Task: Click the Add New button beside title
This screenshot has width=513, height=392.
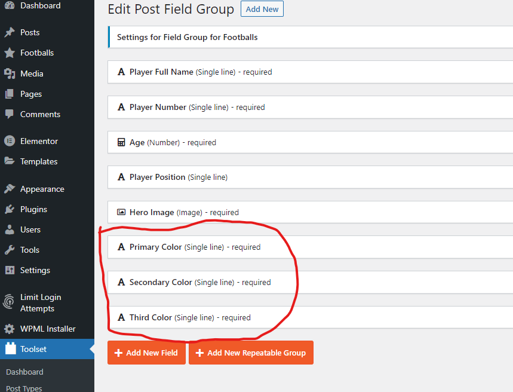Action: (262, 10)
